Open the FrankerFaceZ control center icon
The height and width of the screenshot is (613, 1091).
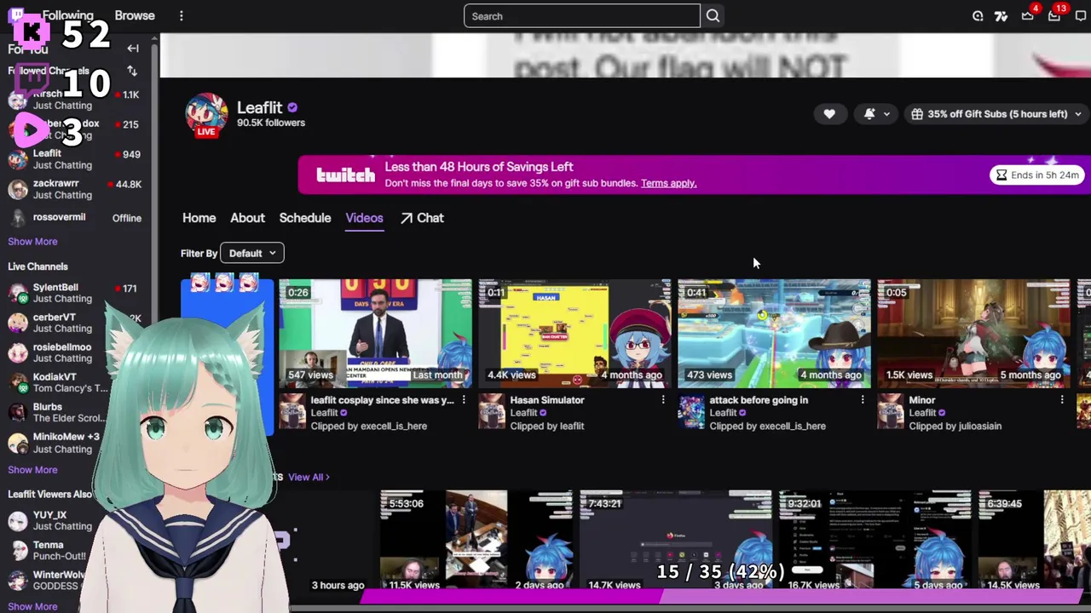click(978, 16)
